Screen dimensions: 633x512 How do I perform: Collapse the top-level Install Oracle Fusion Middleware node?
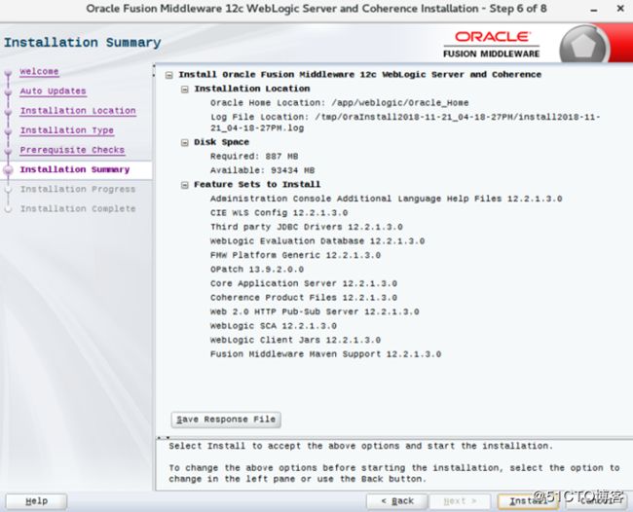pyautogui.click(x=169, y=75)
